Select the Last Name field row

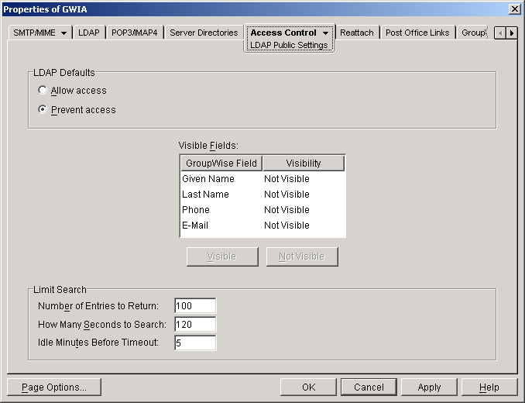coord(262,195)
